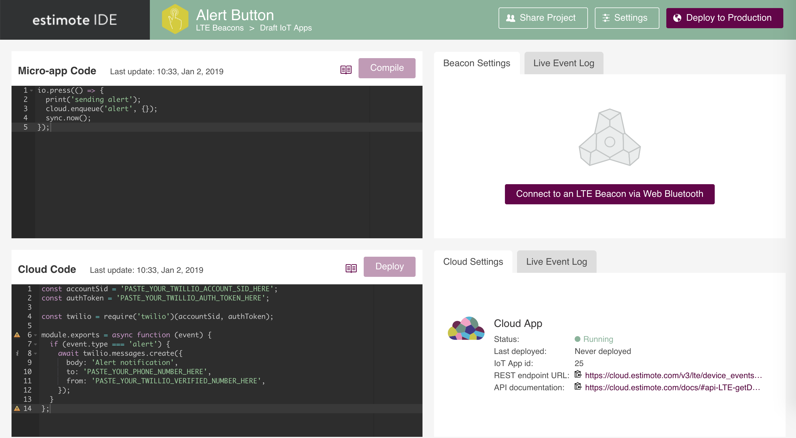Fold cloud code line 8 await block
This screenshot has height=438, width=796.
tap(35, 353)
